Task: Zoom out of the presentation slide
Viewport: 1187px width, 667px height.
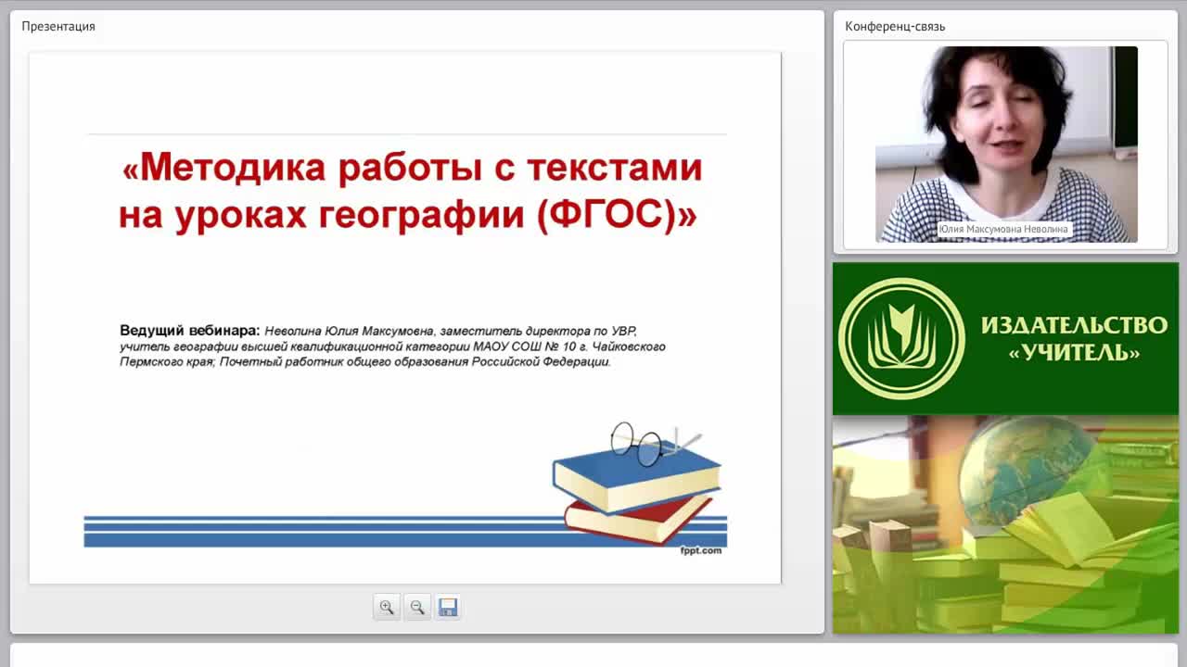Action: coord(417,608)
